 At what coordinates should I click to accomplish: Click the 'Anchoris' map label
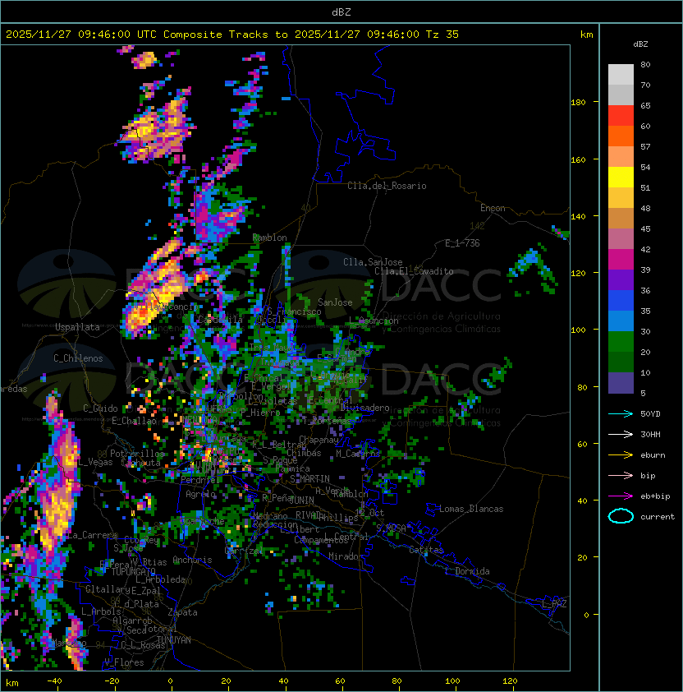(192, 560)
